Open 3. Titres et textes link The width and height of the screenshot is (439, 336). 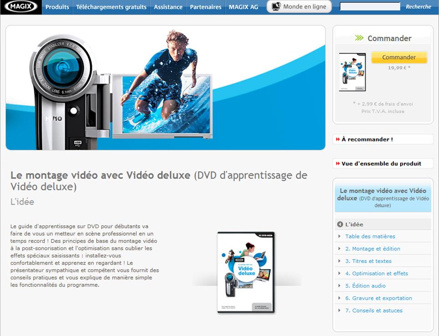coord(368,261)
